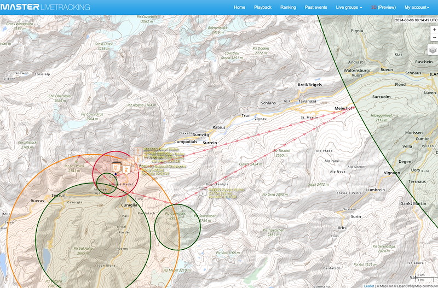Open the OpenStreetMap contributors link
Image resolution: width=438 pixels, height=288 pixels.
click(x=417, y=286)
